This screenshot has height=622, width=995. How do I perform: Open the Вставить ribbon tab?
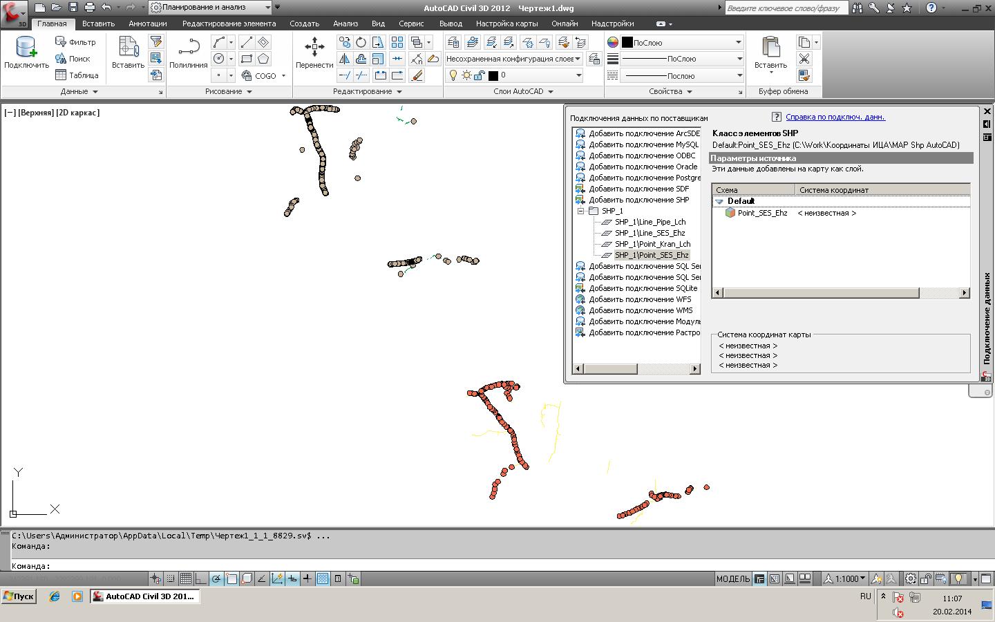click(98, 23)
